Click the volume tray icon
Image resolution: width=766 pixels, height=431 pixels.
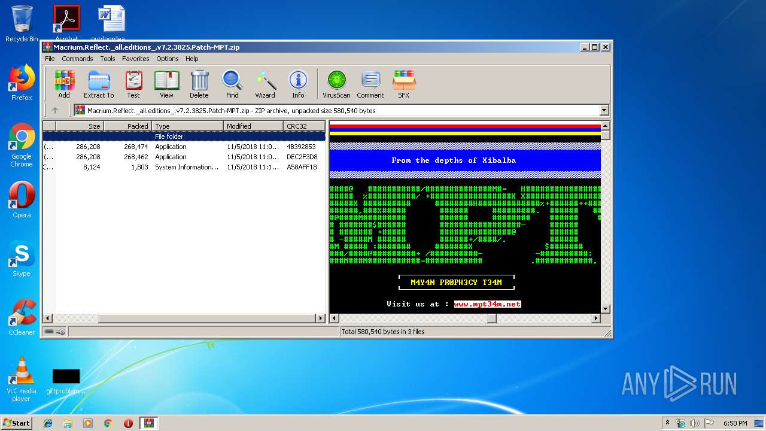(695, 423)
